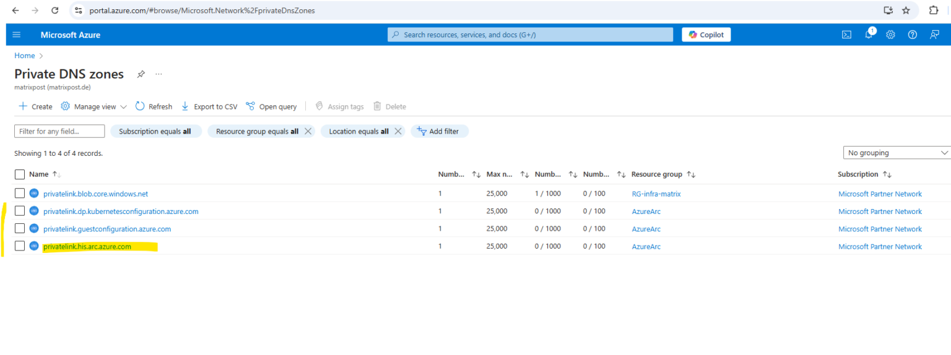951x355 pixels.
Task: Expand the No grouping dropdown
Action: point(897,153)
